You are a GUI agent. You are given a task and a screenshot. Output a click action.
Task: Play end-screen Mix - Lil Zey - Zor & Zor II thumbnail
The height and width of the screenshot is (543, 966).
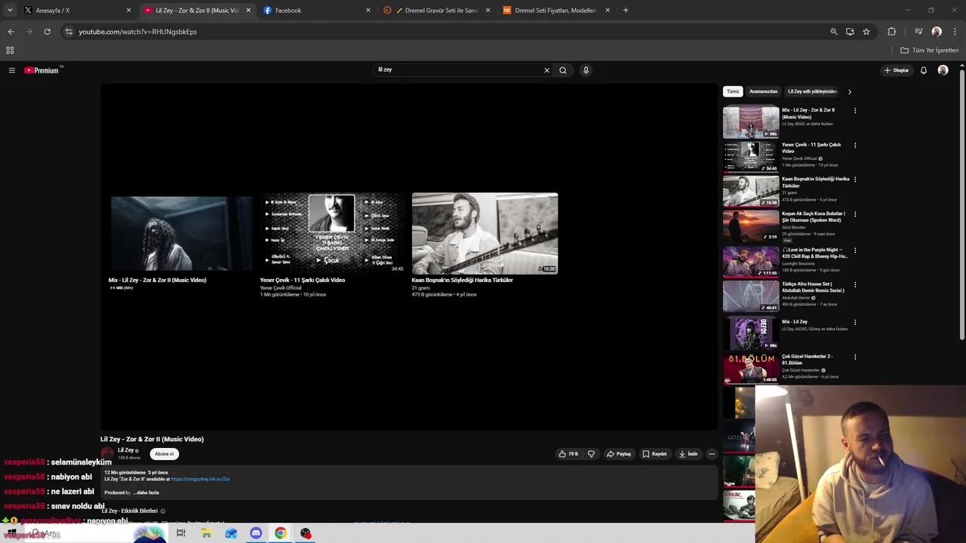(x=181, y=233)
